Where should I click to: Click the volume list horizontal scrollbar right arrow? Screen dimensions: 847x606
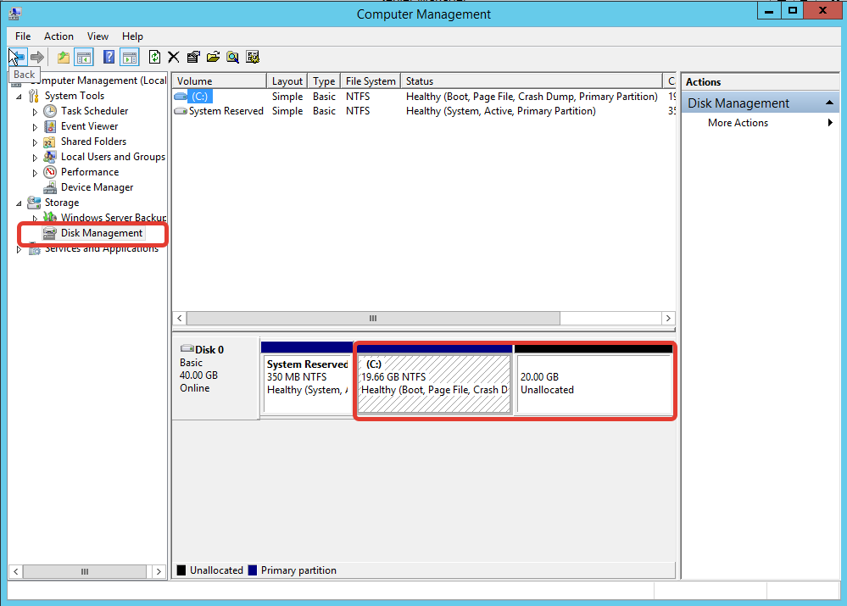point(669,318)
